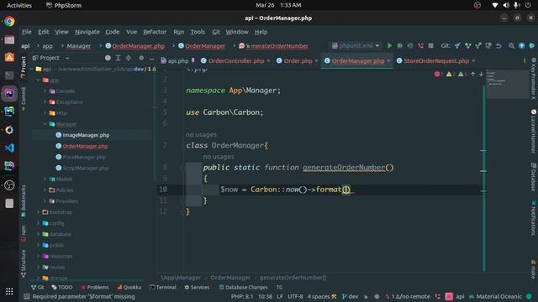Go to next highlighted error arrow

tap(481, 74)
